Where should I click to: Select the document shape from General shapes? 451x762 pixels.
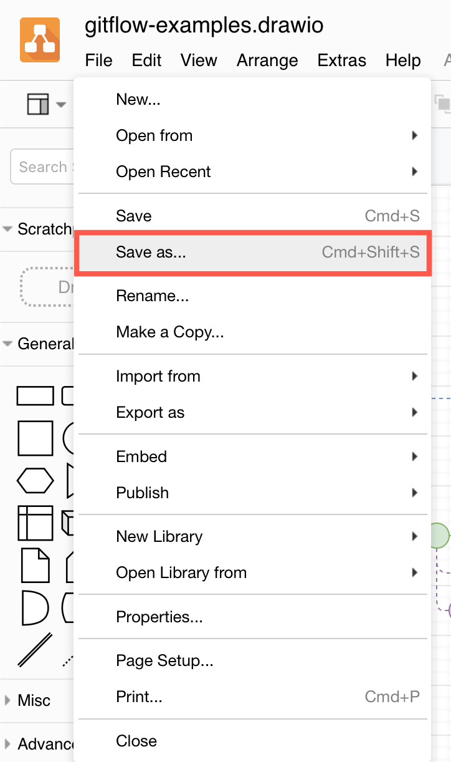click(35, 566)
